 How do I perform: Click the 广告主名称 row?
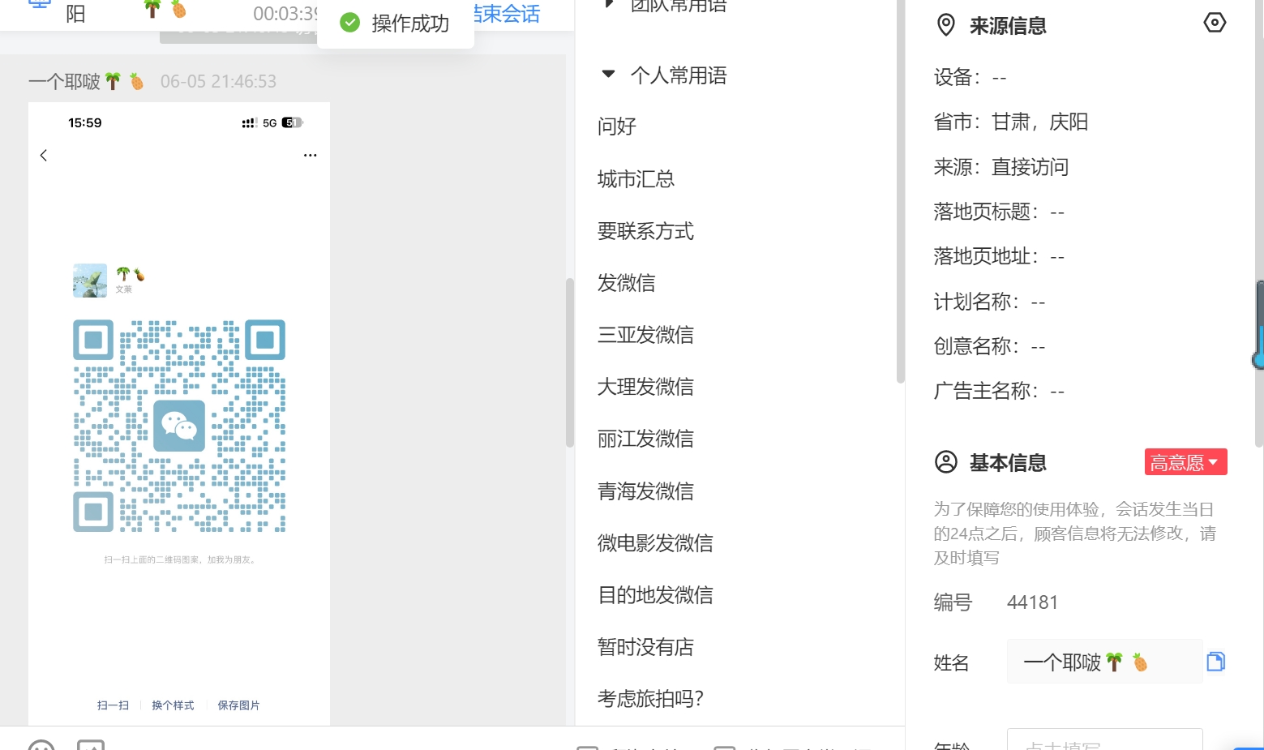(x=999, y=392)
